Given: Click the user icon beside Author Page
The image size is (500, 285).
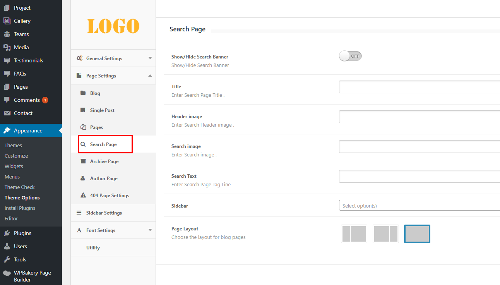Looking at the screenshot, I should pyautogui.click(x=83, y=179).
